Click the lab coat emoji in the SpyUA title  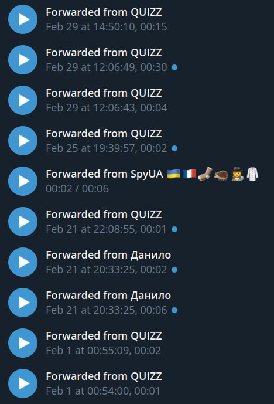pyautogui.click(x=252, y=174)
